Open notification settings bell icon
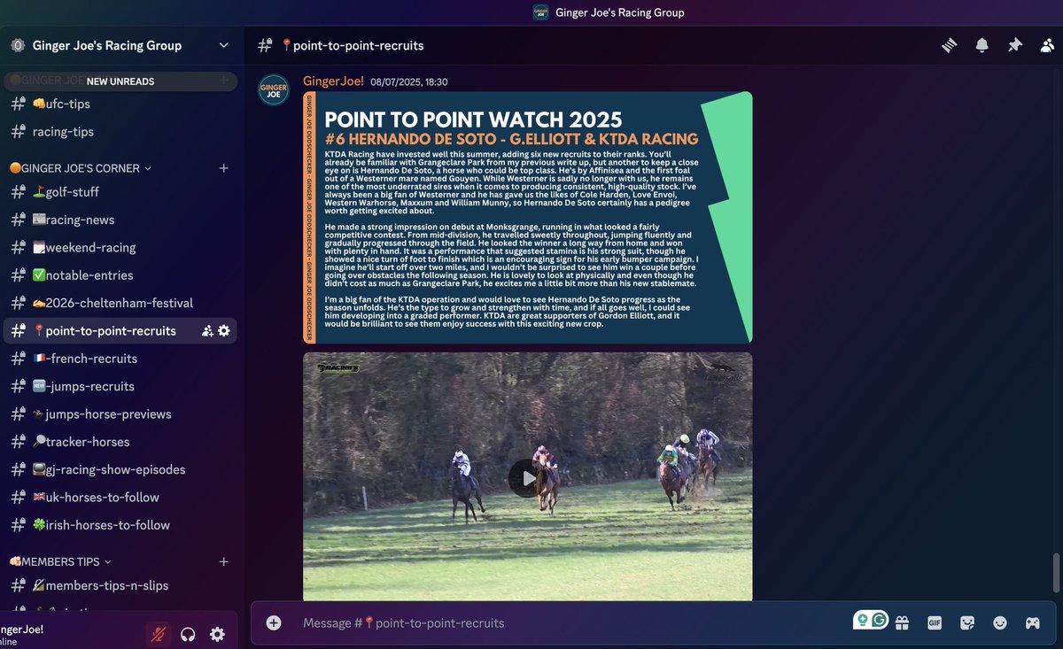The height and width of the screenshot is (649, 1063). click(982, 45)
